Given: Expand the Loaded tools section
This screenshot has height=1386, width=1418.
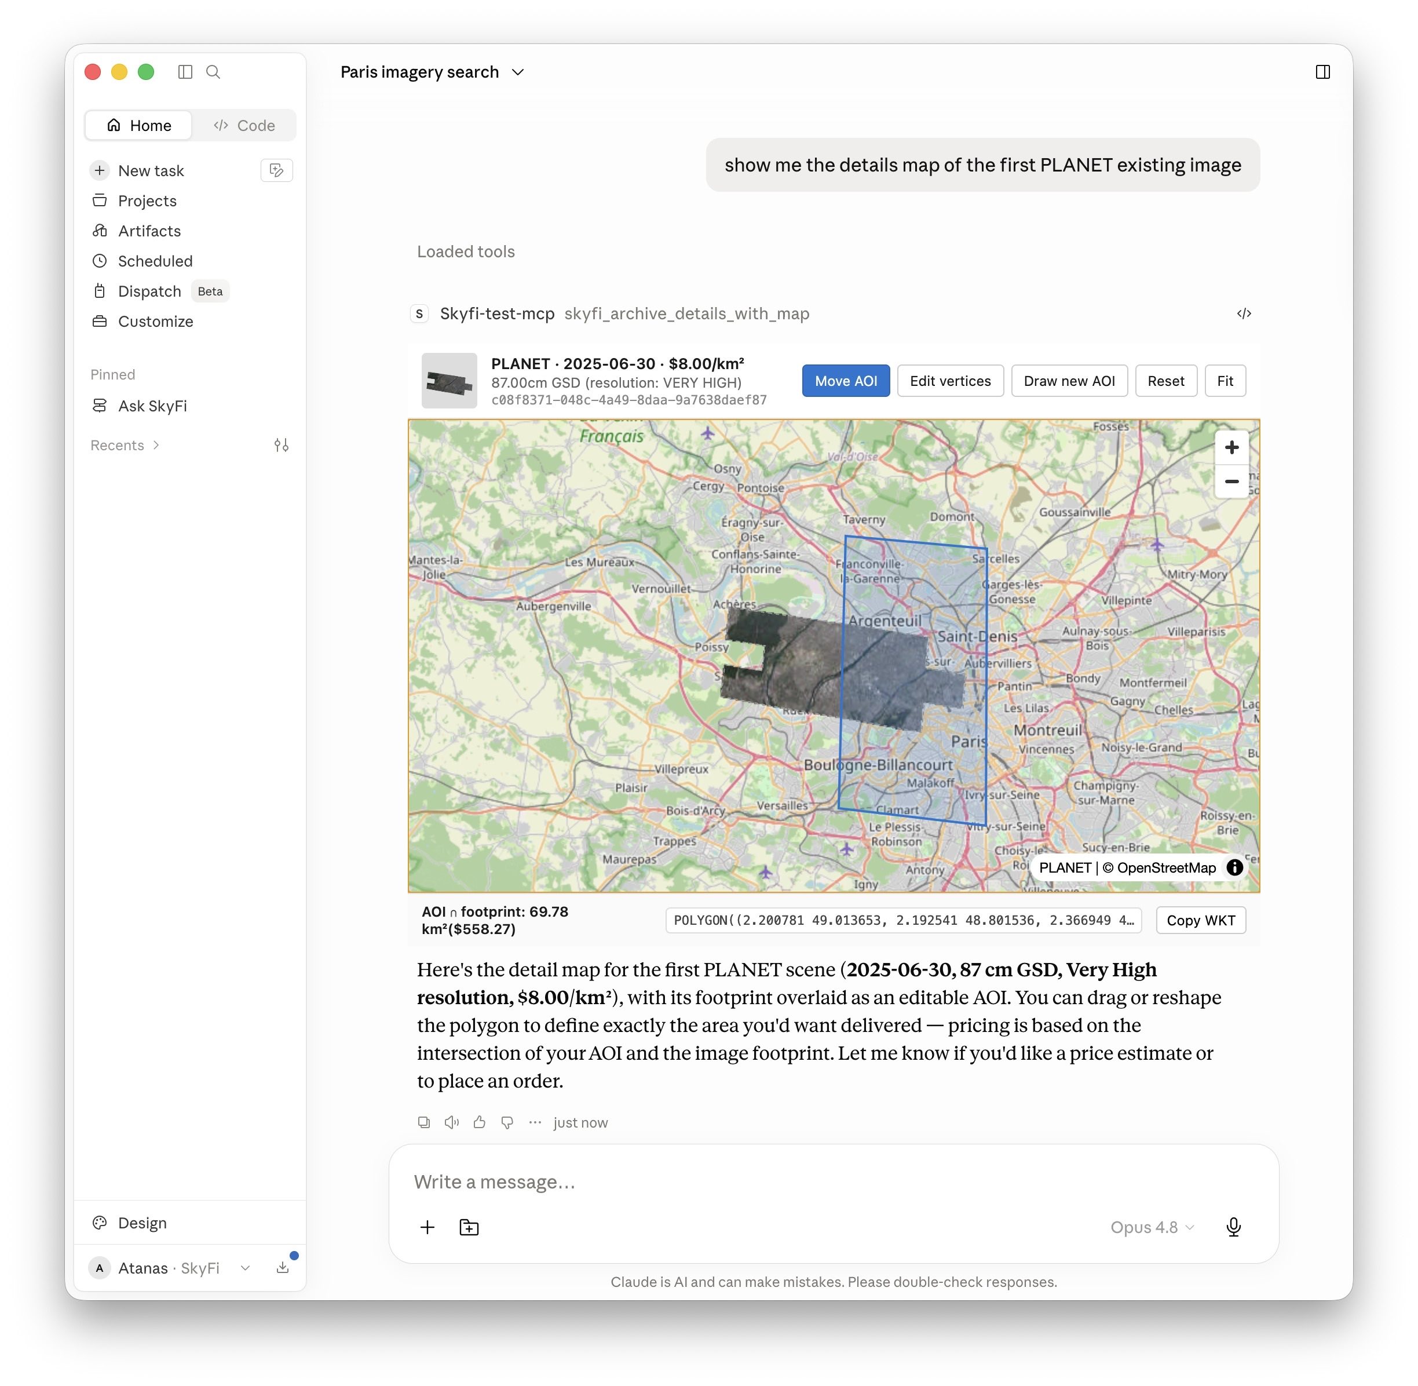Looking at the screenshot, I should pos(466,251).
